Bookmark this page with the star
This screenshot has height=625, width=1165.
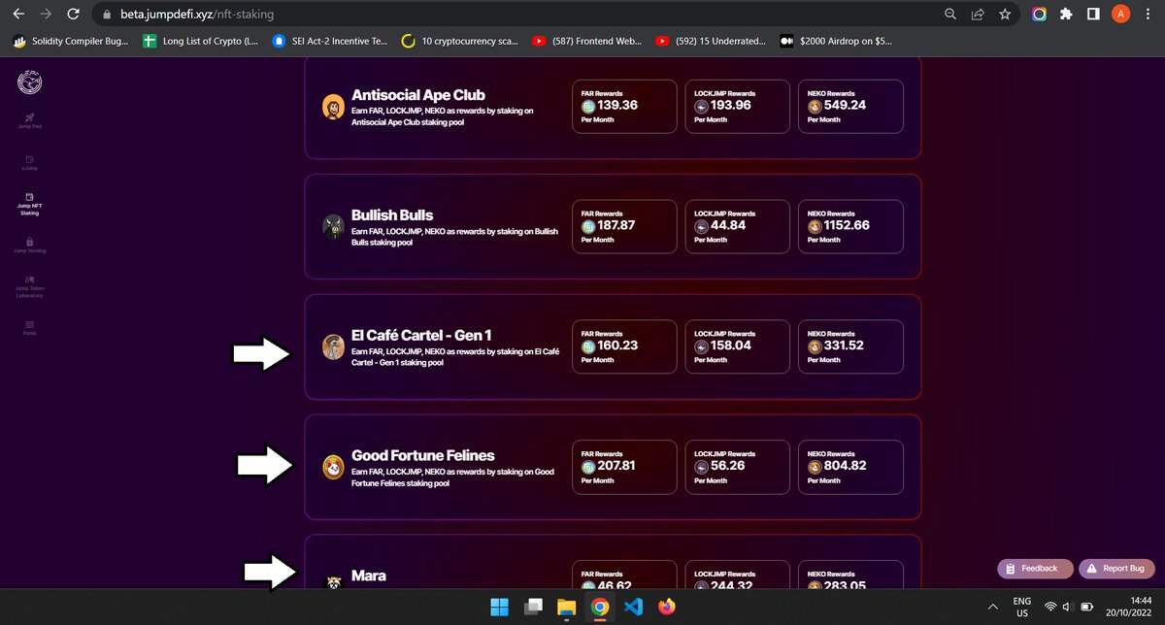pyautogui.click(x=1005, y=15)
